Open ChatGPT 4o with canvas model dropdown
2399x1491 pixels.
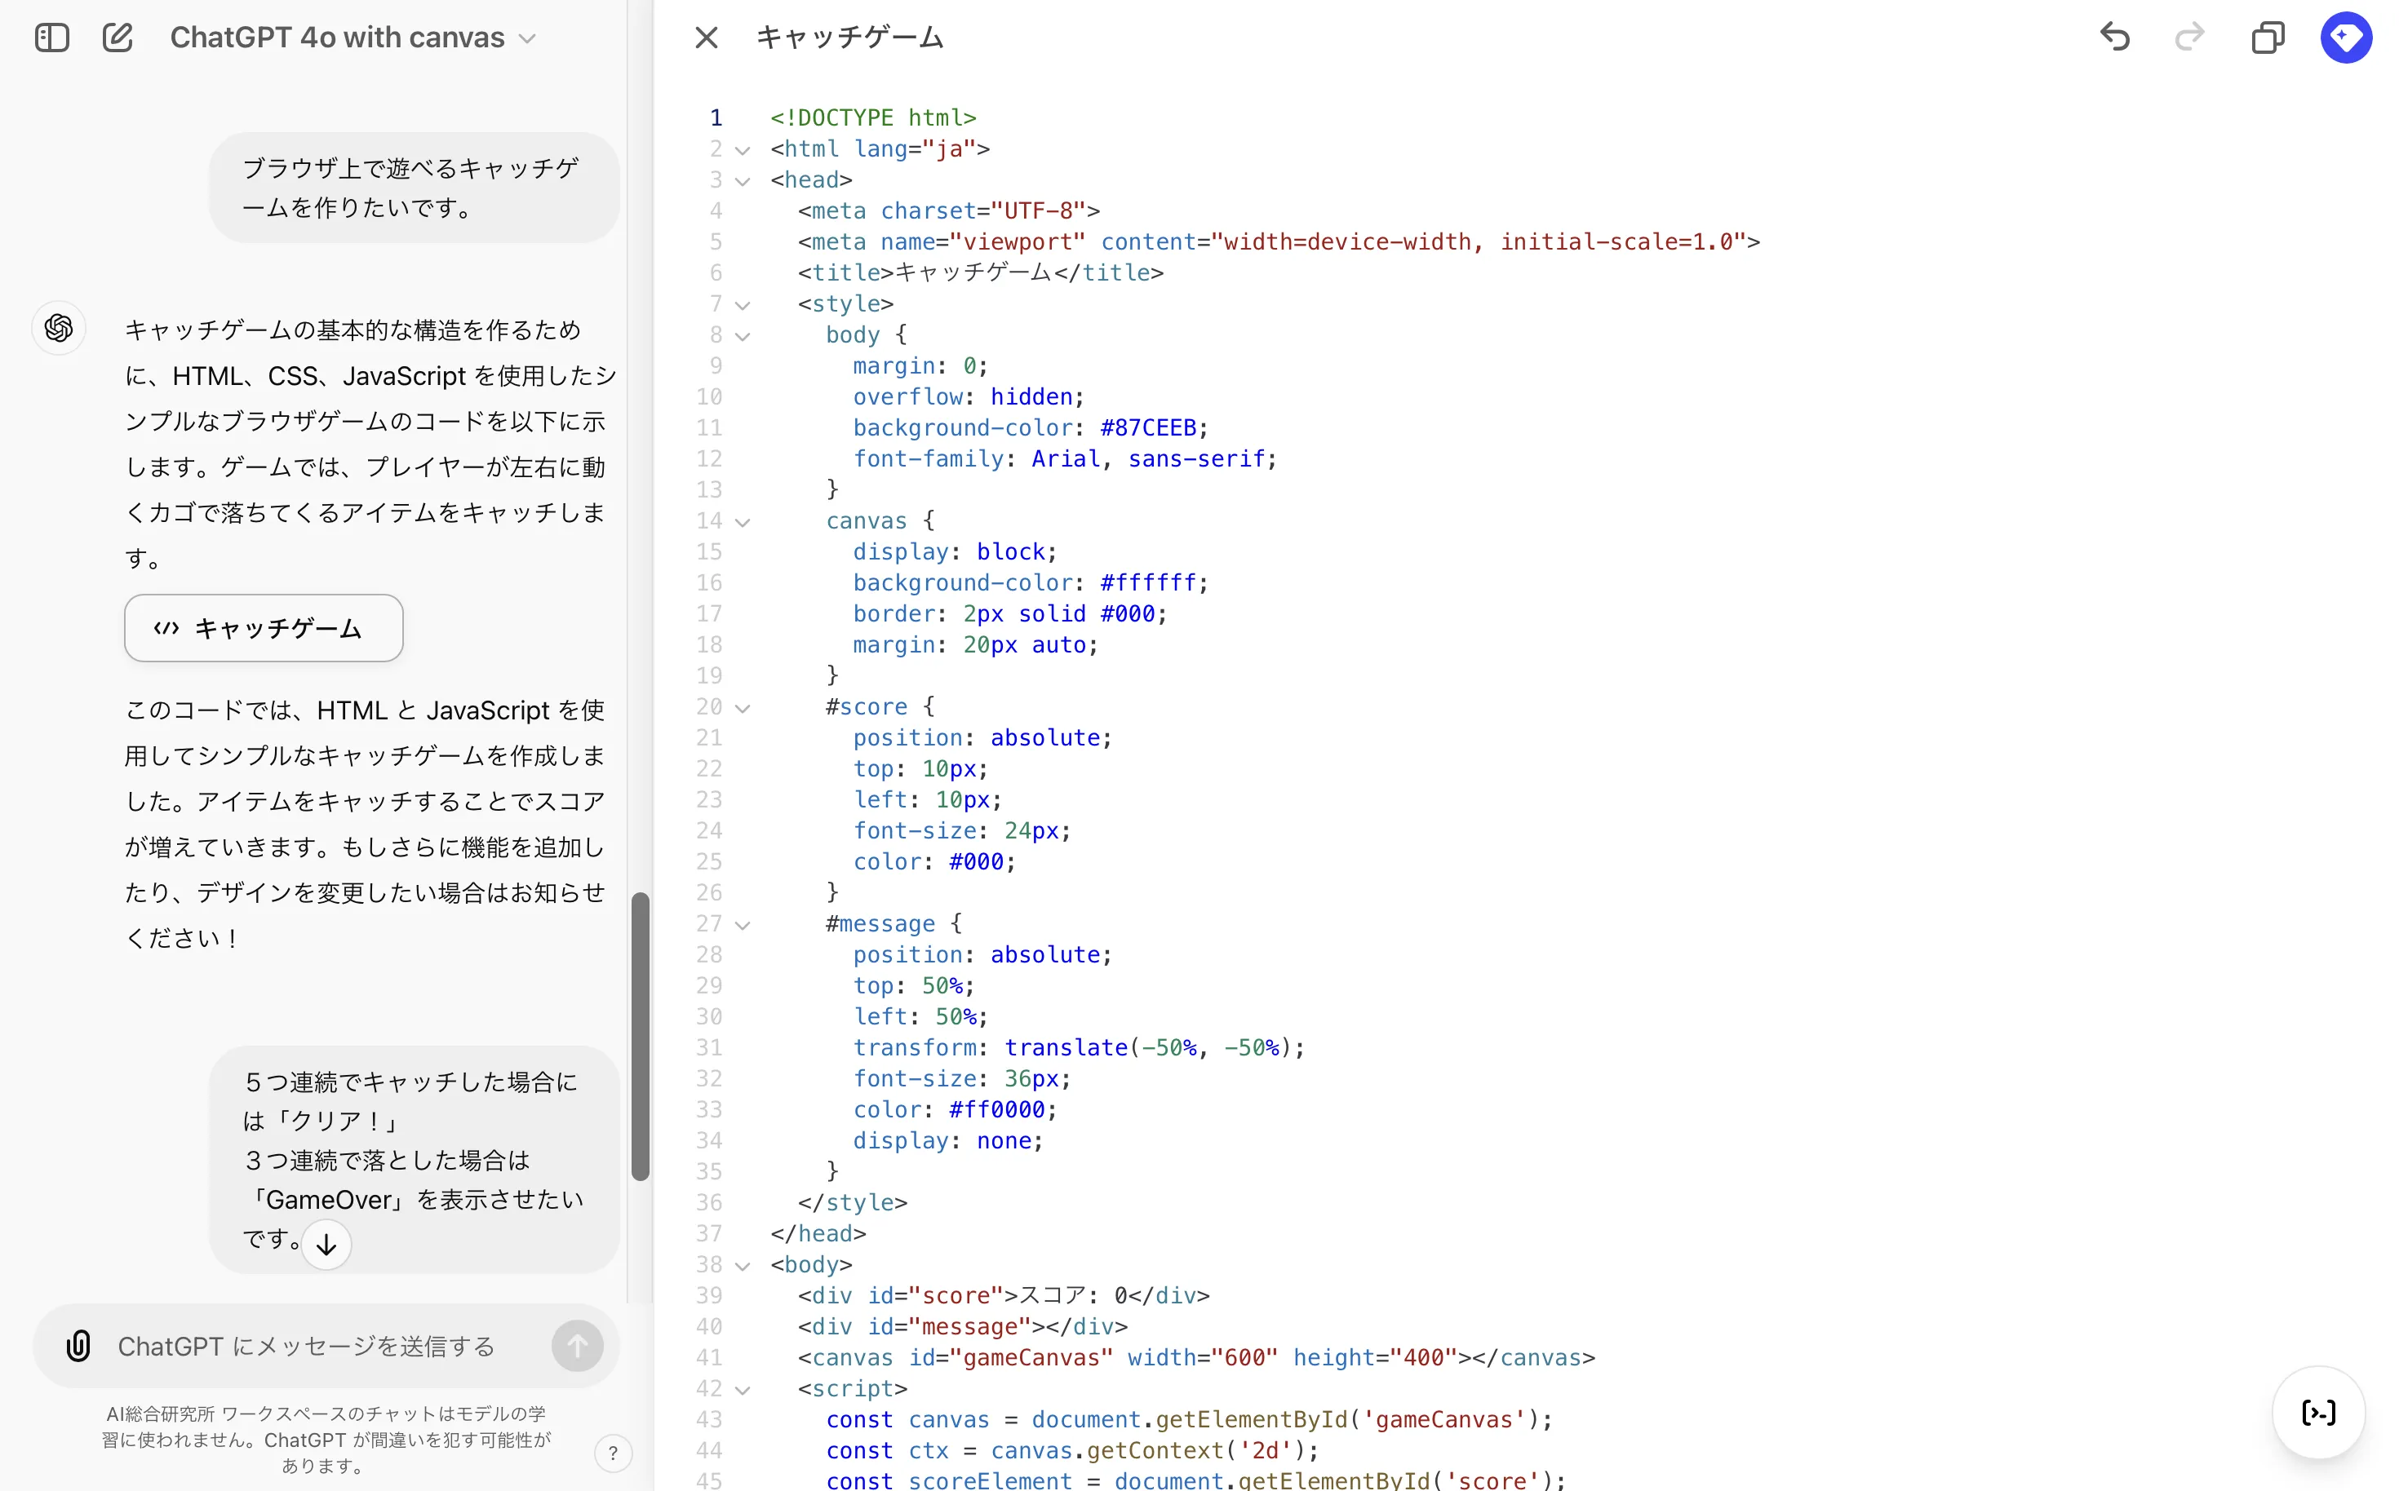pyautogui.click(x=353, y=38)
